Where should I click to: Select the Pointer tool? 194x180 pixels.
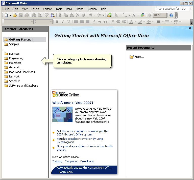pos(116,15)
